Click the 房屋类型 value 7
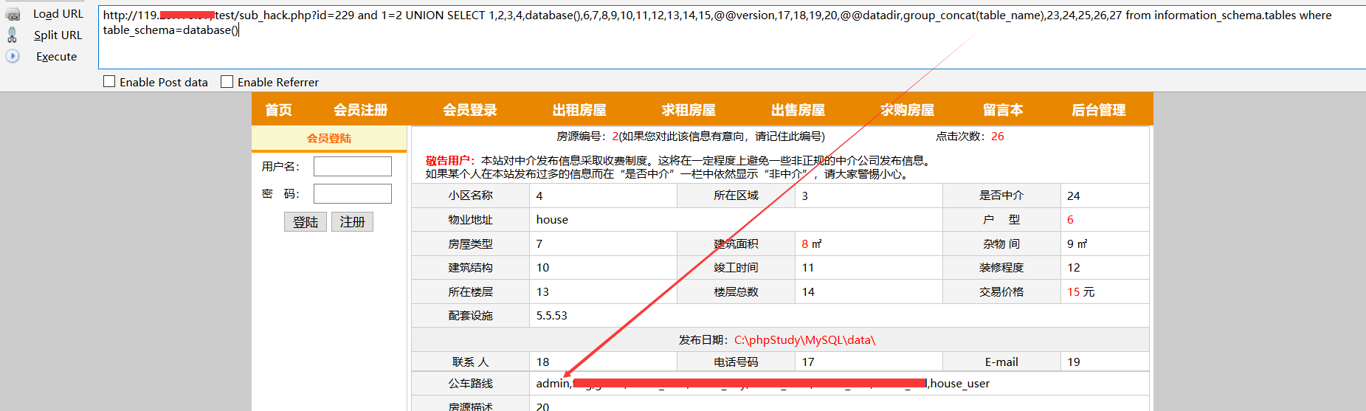 click(x=539, y=244)
